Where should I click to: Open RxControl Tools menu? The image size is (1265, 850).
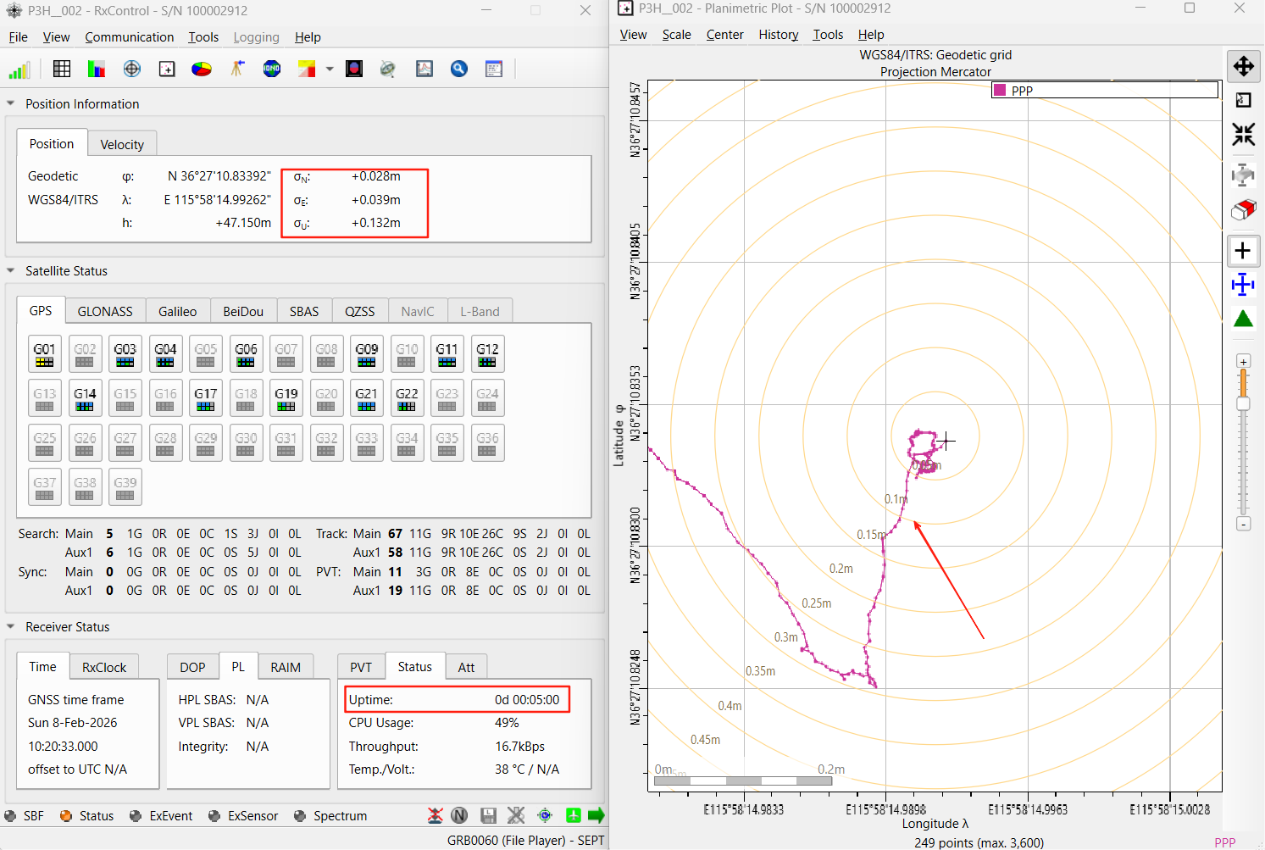(203, 37)
